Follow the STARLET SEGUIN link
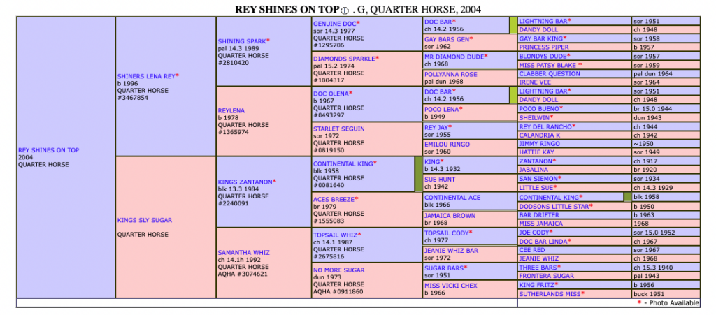The image size is (716, 315). click(x=339, y=129)
